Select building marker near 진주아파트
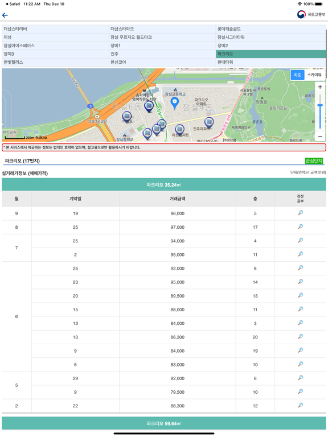The image size is (328, 437). (x=209, y=123)
